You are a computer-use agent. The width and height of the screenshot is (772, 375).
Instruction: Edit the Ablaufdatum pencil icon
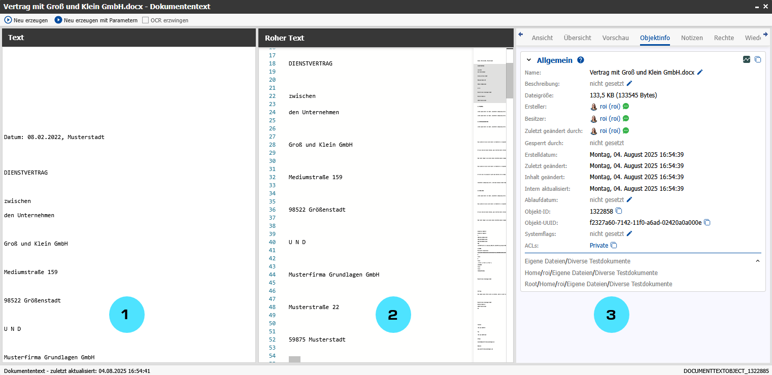(629, 199)
